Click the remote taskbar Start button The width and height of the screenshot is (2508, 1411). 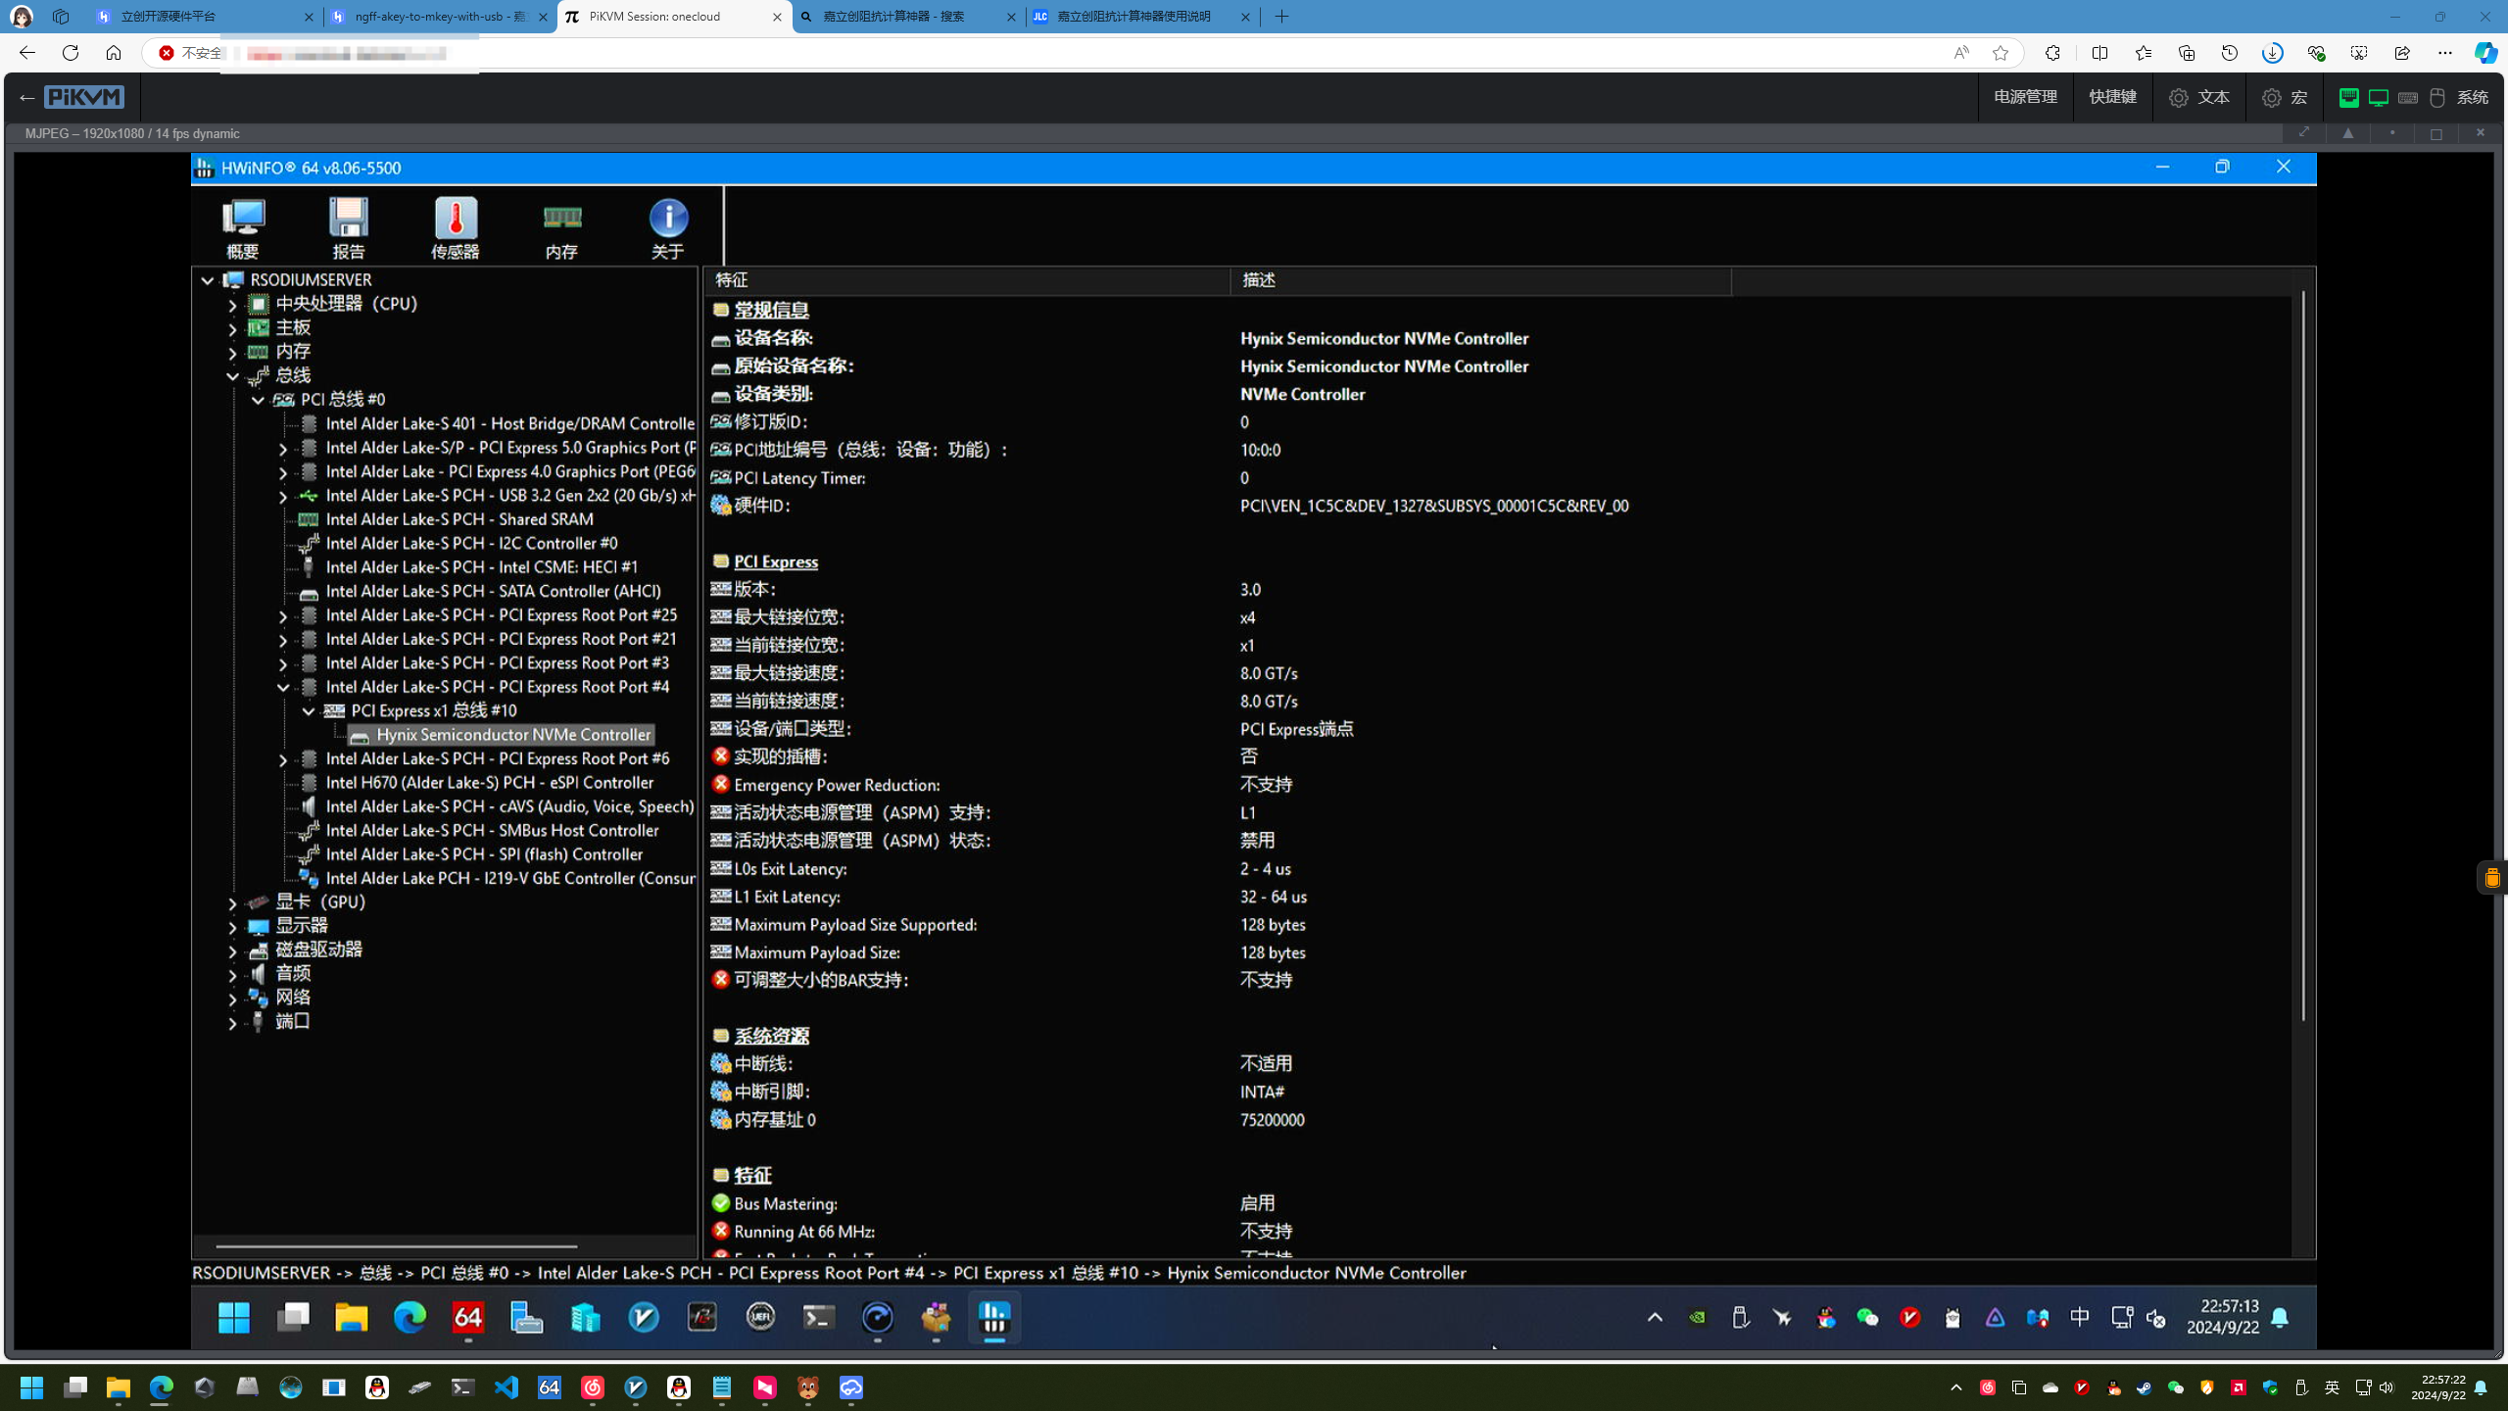234,1318
